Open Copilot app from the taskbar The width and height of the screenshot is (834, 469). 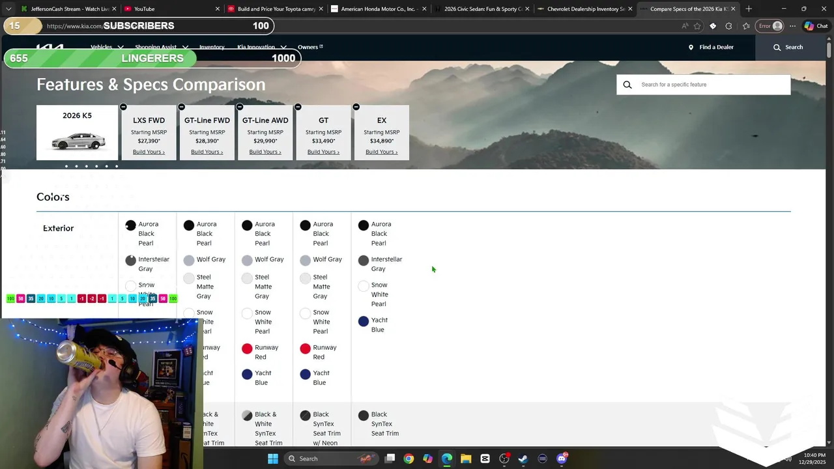[x=427, y=459]
